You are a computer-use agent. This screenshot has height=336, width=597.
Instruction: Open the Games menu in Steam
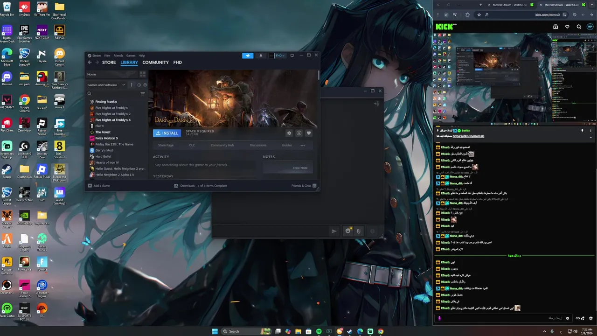click(131, 56)
